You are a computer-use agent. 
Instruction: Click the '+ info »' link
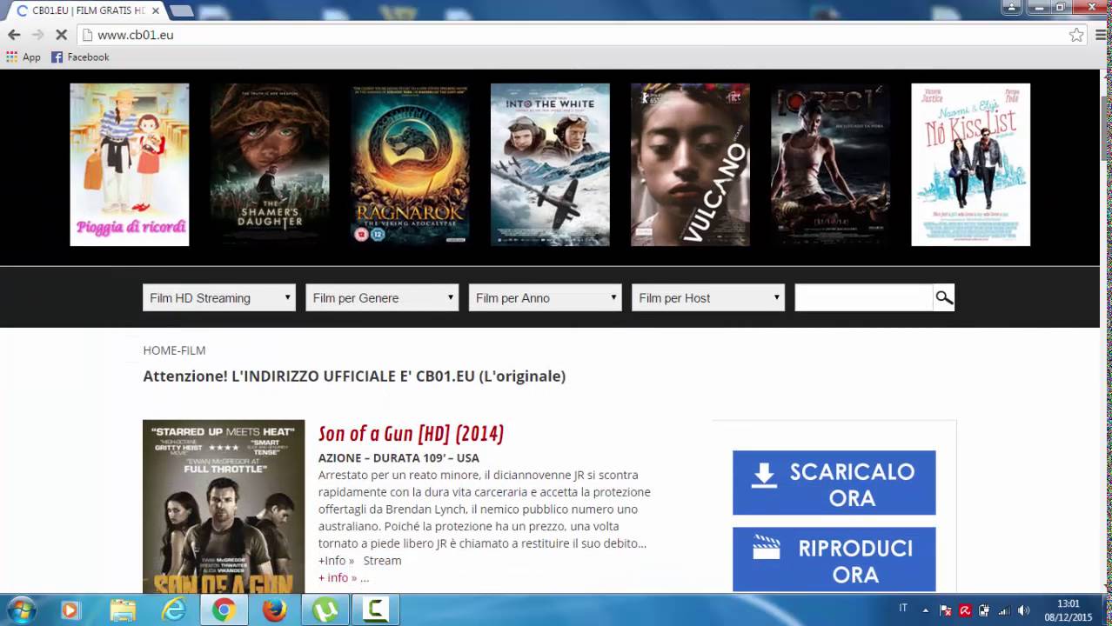(x=338, y=577)
